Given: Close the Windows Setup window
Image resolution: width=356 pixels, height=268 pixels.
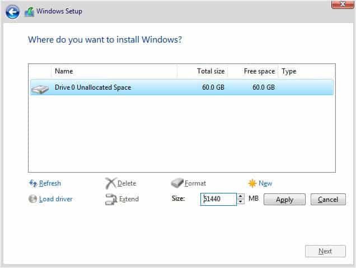Looking at the screenshot, I should (343, 4).
